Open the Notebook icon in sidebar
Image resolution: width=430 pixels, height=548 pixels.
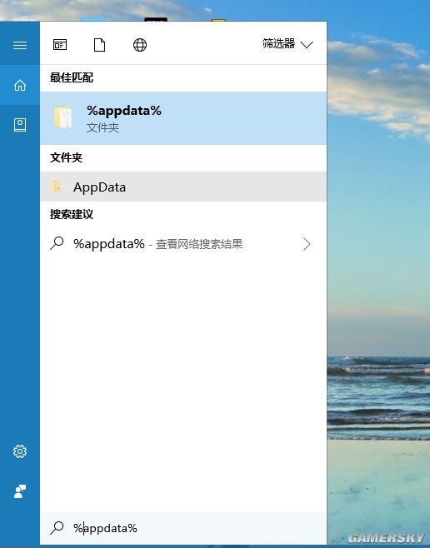(20, 125)
